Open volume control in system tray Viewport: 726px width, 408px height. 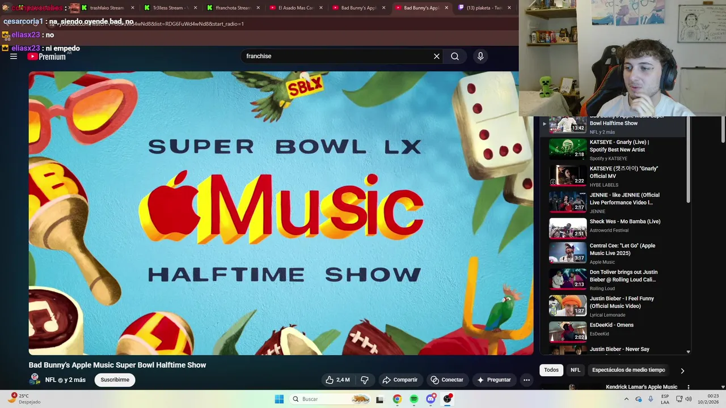(x=689, y=399)
